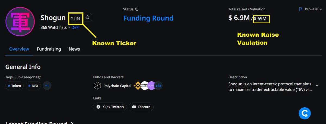Click the Status info icon
Viewport: 326px width, 124px height.
point(137,9)
